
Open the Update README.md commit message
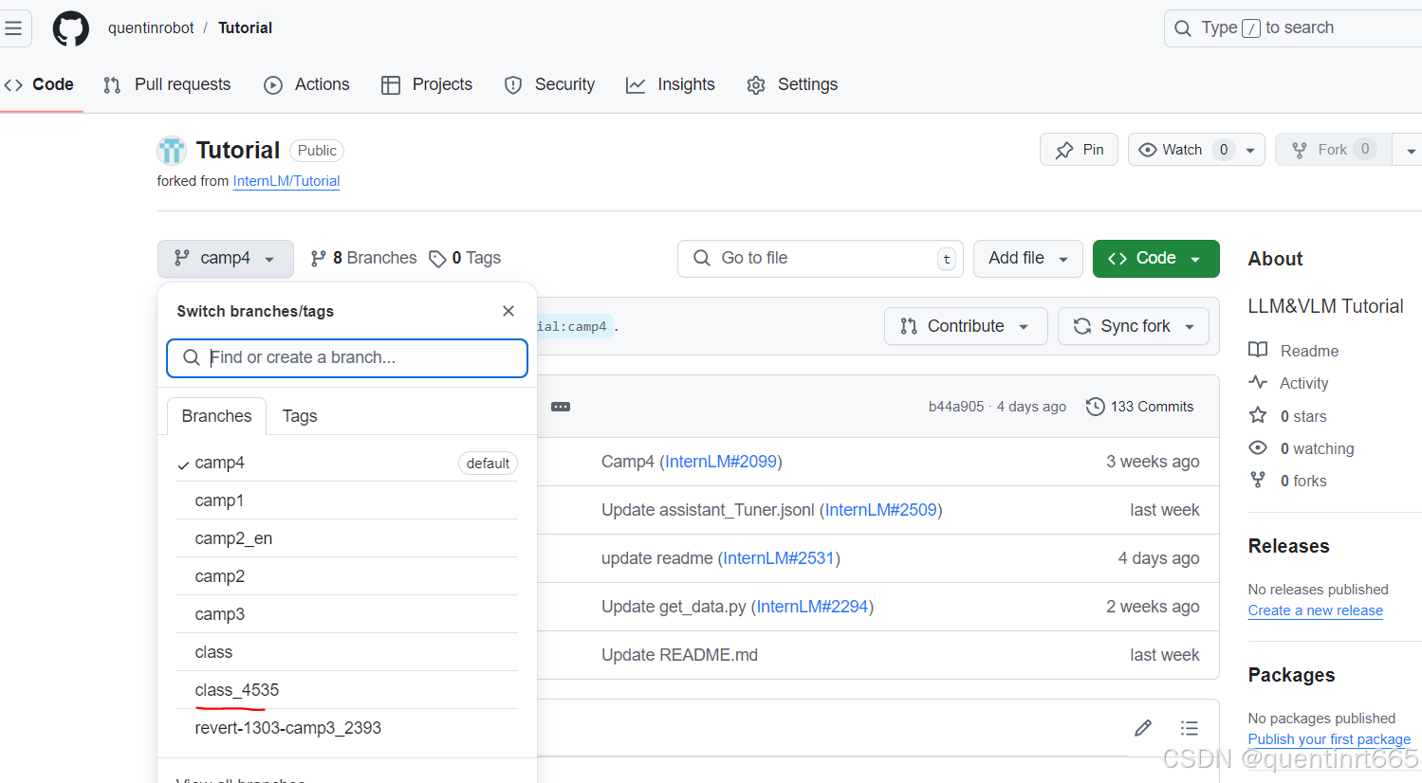pyautogui.click(x=679, y=655)
